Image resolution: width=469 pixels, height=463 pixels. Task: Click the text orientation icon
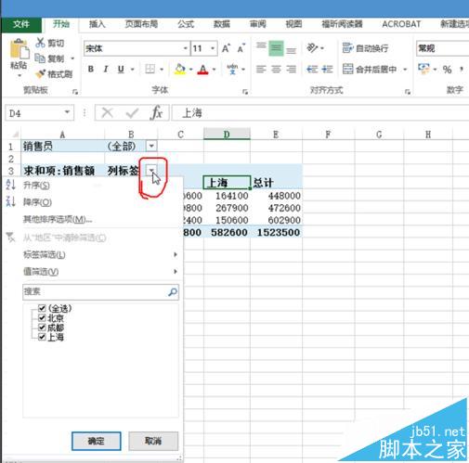tap(312, 48)
